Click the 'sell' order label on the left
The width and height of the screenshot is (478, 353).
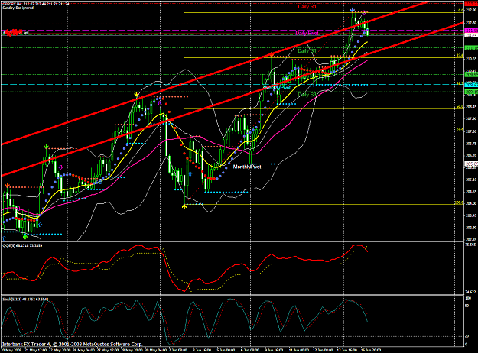(x=26, y=32)
